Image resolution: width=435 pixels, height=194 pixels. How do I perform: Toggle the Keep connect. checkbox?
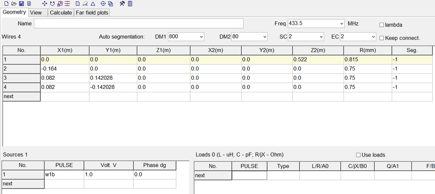coord(382,38)
